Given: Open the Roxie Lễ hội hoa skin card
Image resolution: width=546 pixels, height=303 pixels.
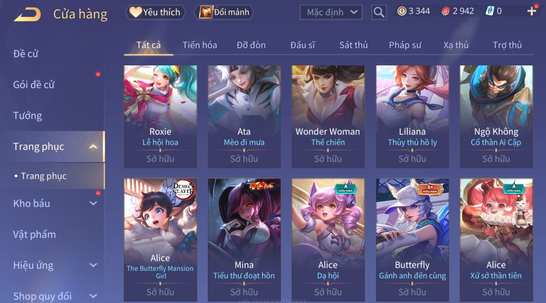Looking at the screenshot, I should [160, 117].
